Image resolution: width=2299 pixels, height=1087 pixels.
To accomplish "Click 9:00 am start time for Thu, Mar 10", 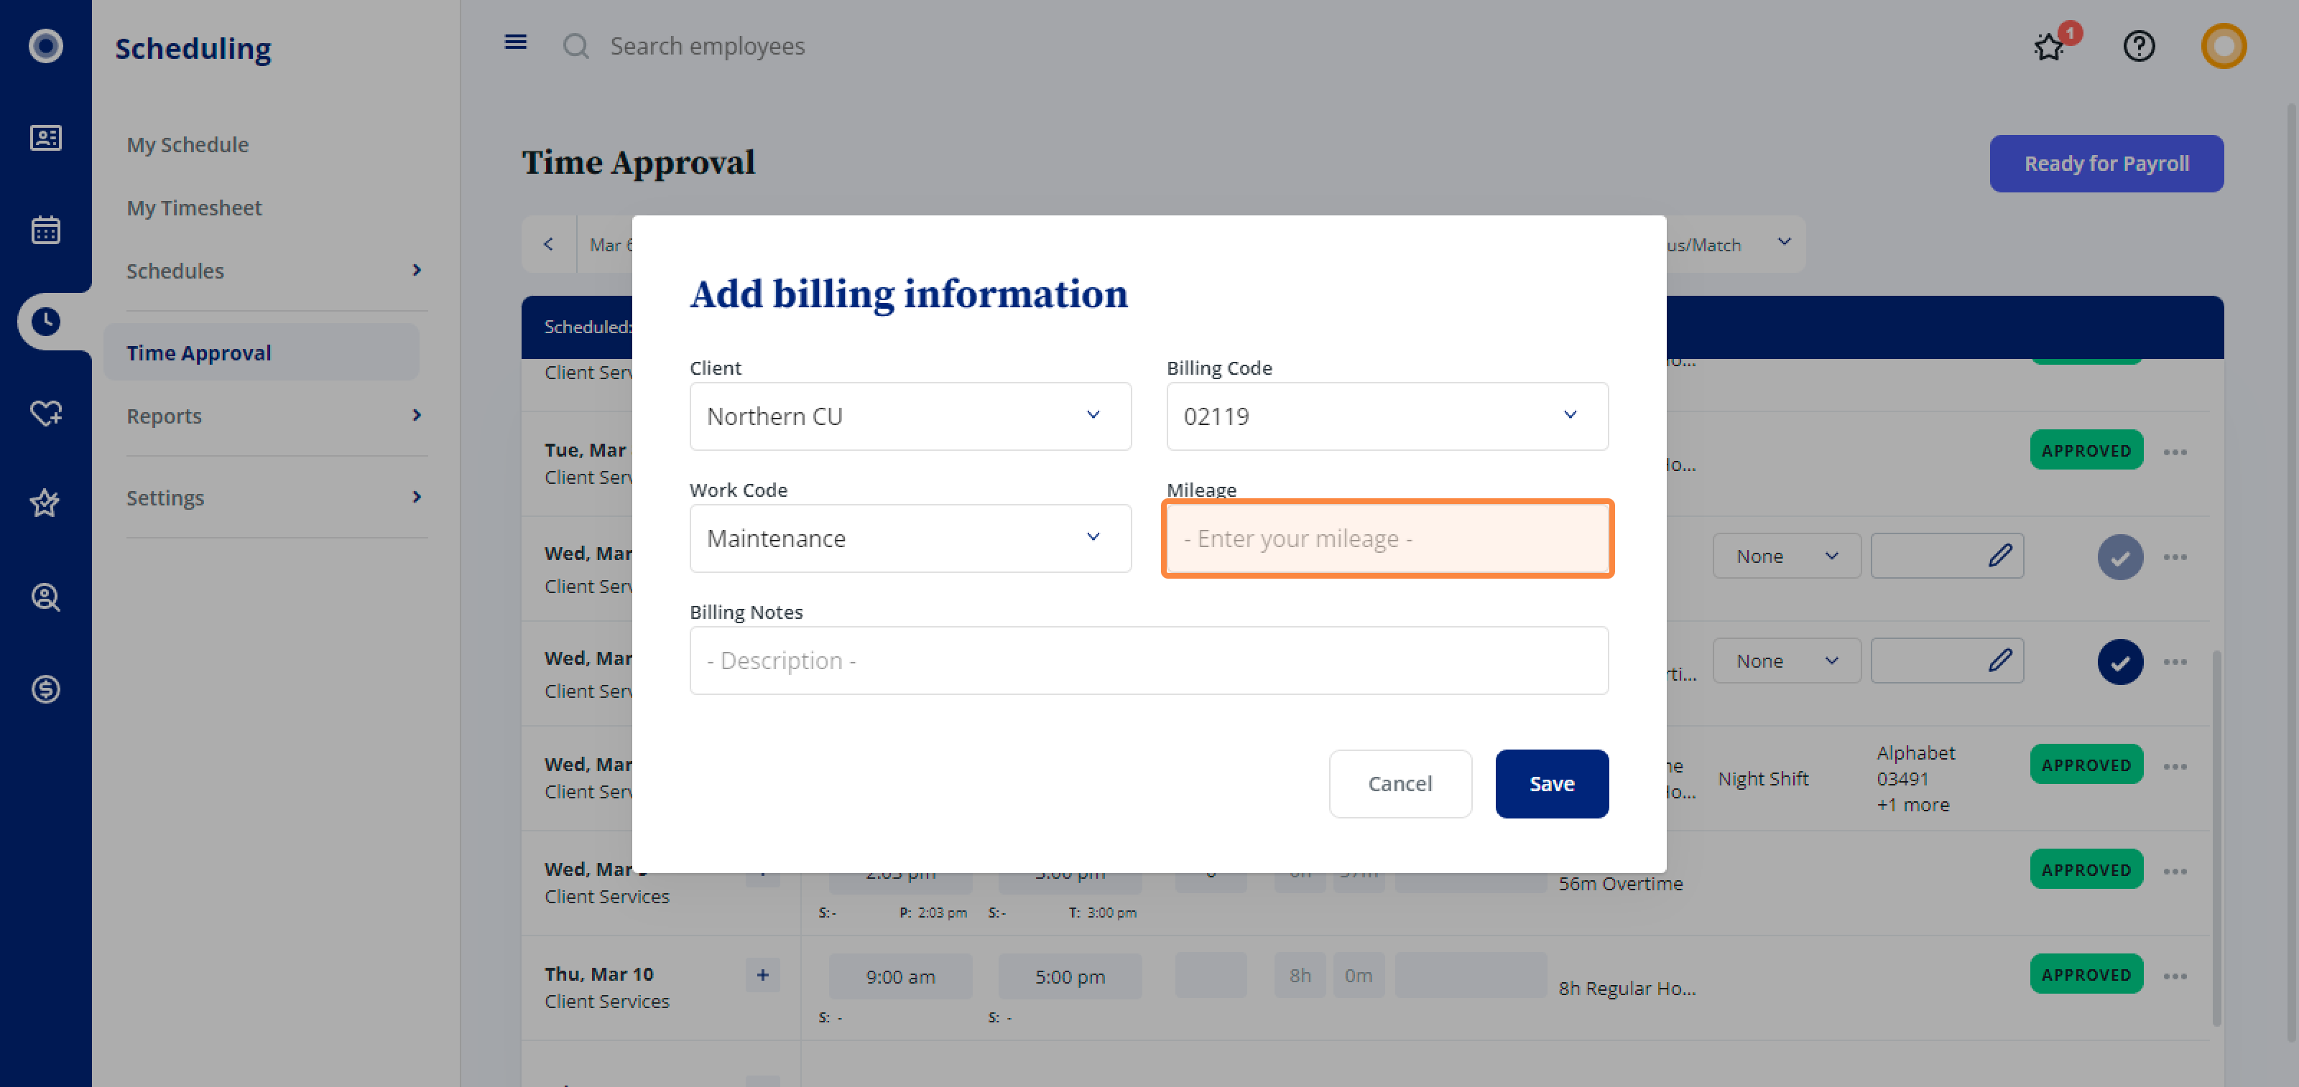I will (899, 976).
